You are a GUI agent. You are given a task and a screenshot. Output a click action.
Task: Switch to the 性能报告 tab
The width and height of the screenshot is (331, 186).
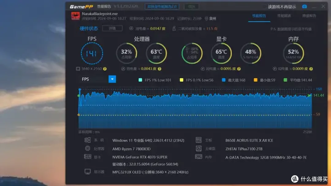259,16
